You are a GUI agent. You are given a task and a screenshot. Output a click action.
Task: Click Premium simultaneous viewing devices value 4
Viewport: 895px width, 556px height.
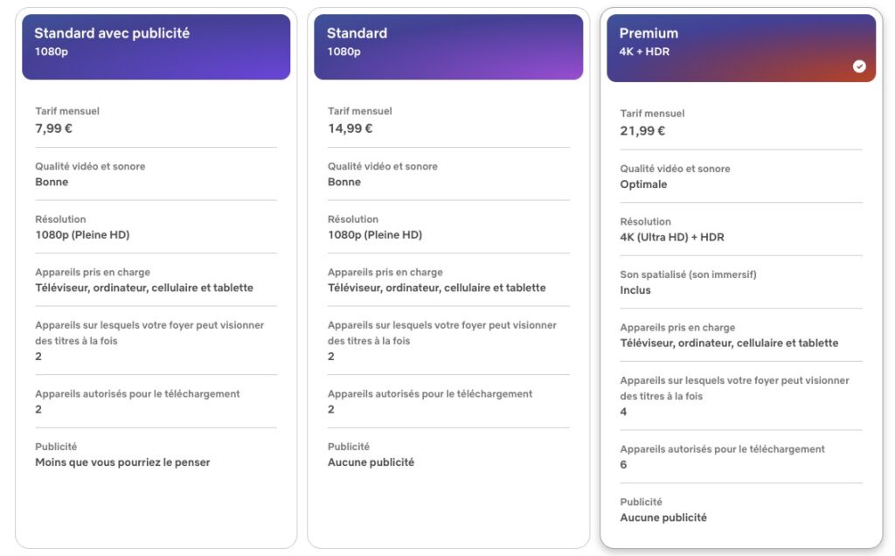pos(623,412)
